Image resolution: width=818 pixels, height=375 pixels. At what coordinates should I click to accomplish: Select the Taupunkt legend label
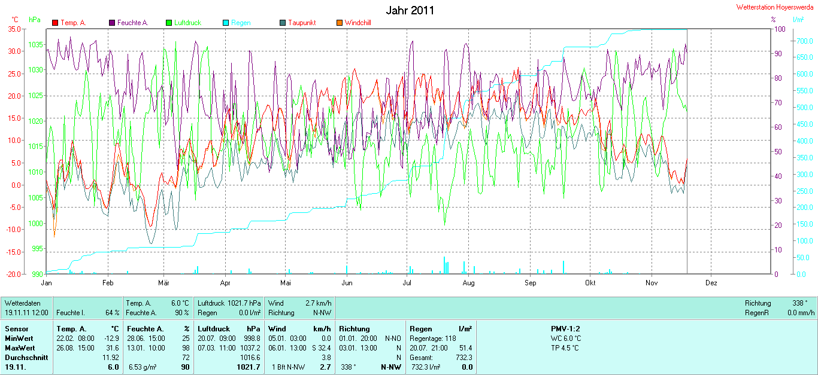point(301,23)
